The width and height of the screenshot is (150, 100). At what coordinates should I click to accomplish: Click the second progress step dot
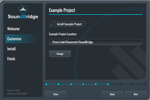[x=58, y=84]
